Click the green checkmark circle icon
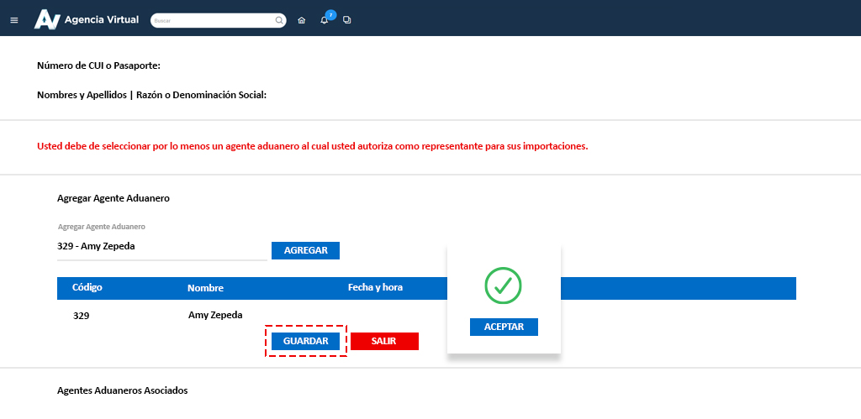 pyautogui.click(x=503, y=285)
